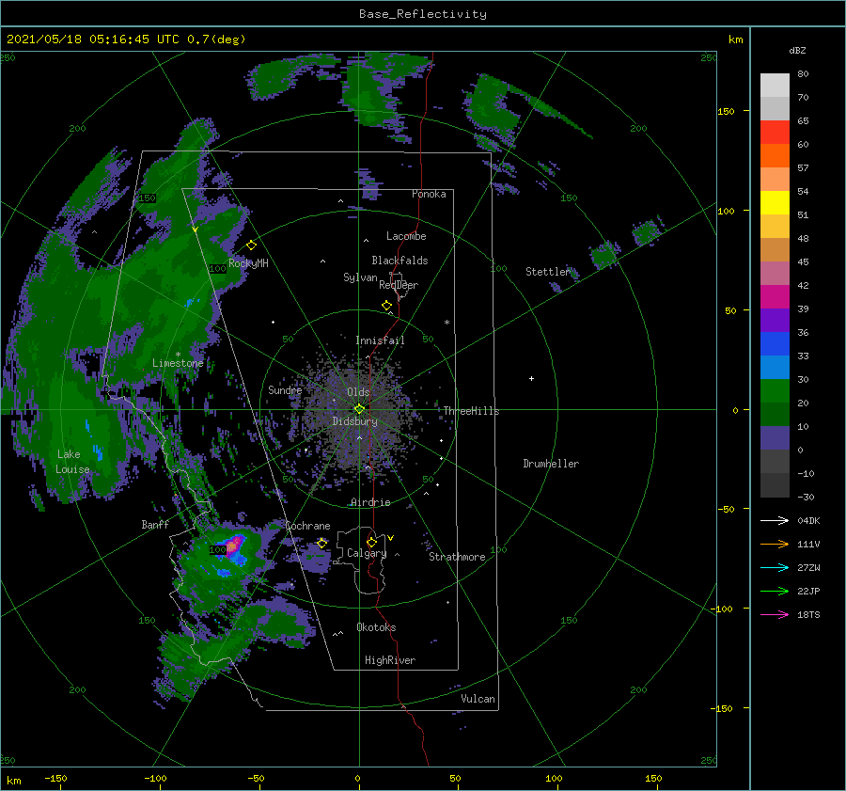Click the Banff label

pyautogui.click(x=155, y=525)
